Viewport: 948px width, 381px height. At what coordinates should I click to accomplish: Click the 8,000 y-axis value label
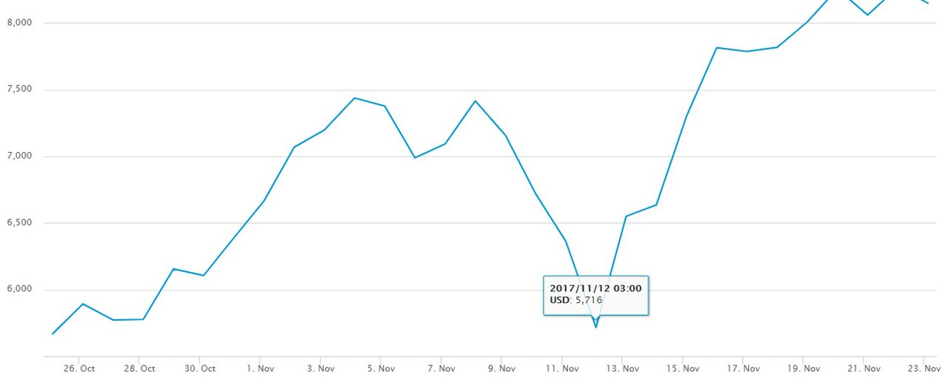[18, 23]
